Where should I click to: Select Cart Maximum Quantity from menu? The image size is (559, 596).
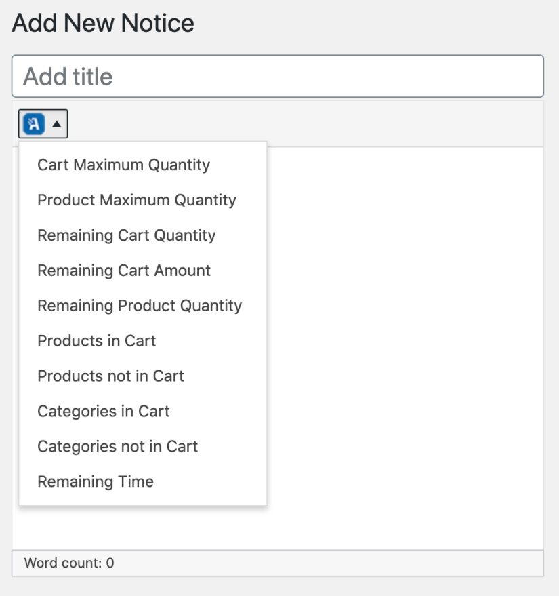(123, 165)
